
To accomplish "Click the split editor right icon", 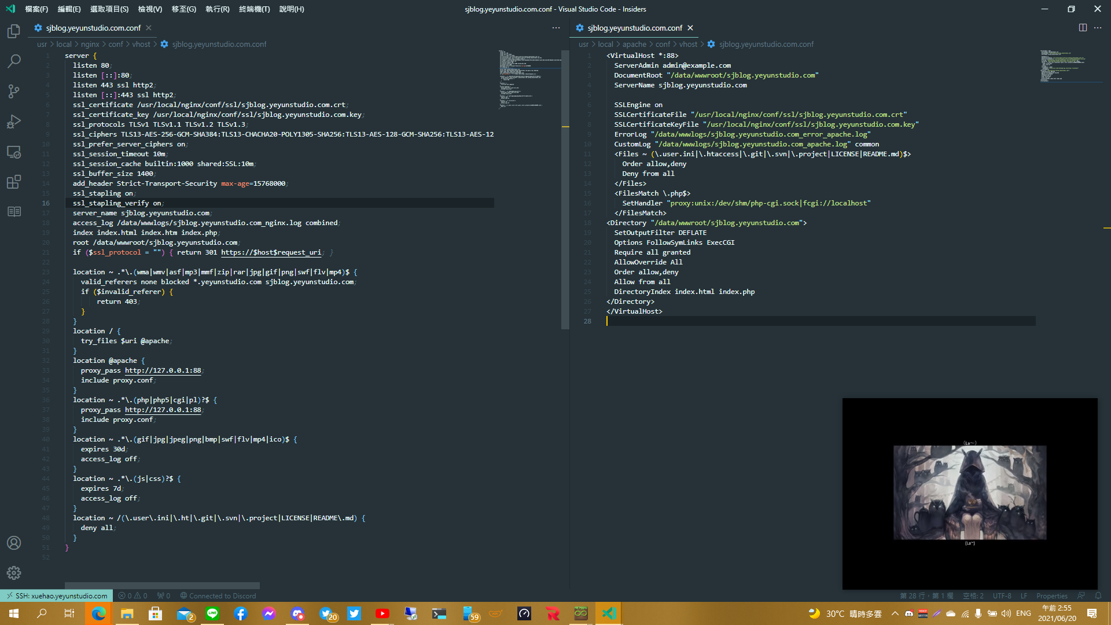I will [x=1083, y=28].
